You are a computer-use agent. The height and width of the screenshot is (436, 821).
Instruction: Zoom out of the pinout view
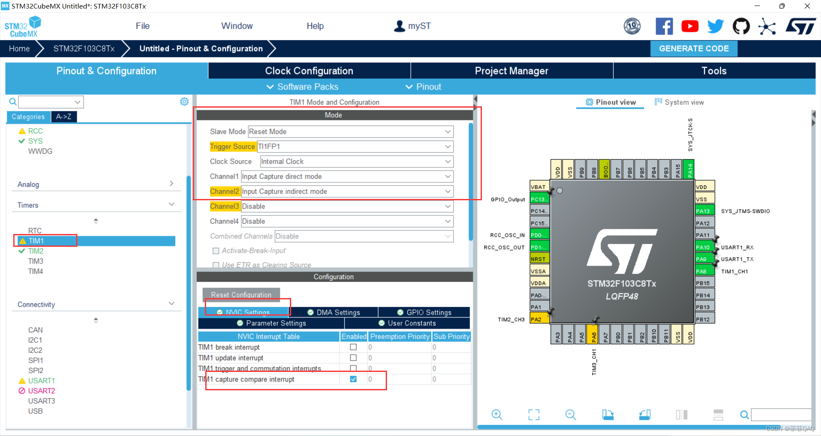(x=570, y=414)
